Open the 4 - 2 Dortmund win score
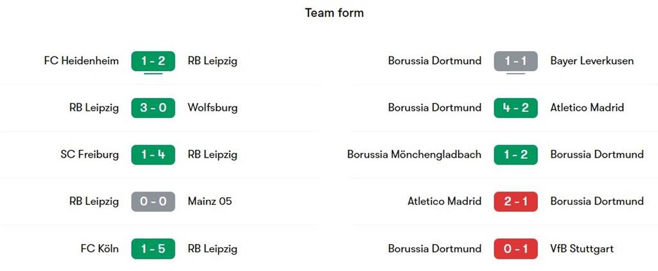 [x=515, y=108]
